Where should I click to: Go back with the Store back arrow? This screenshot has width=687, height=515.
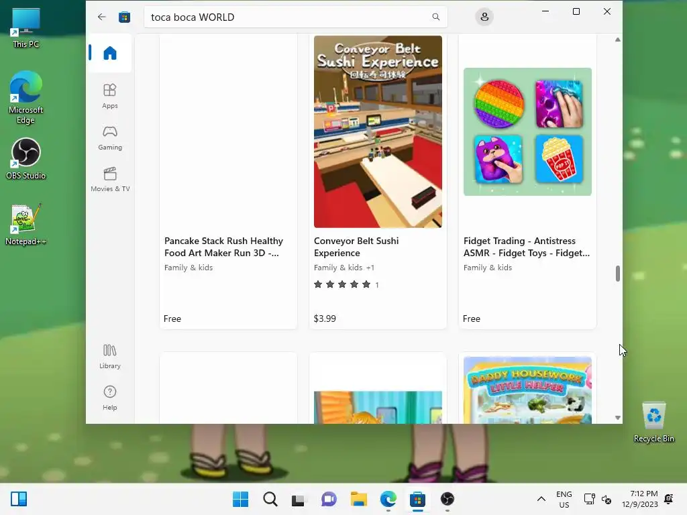[x=102, y=17]
